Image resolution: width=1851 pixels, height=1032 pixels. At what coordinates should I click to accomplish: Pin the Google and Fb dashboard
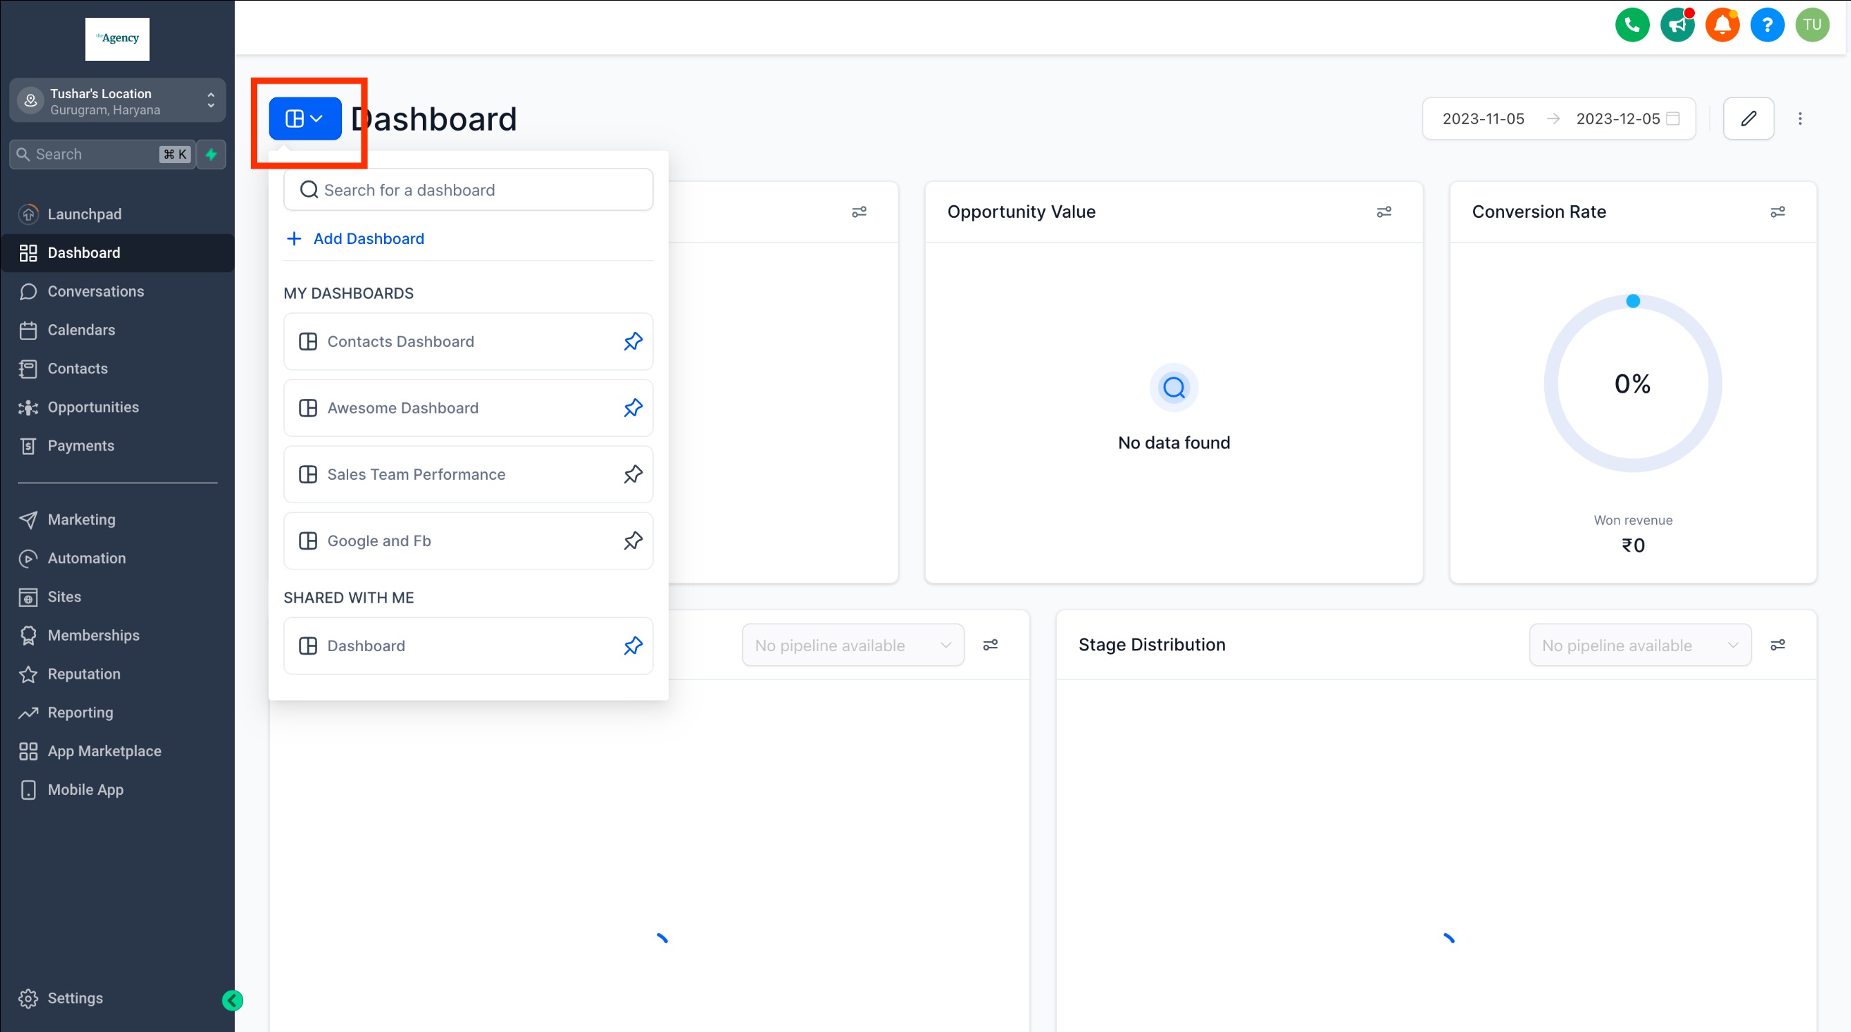pos(632,541)
